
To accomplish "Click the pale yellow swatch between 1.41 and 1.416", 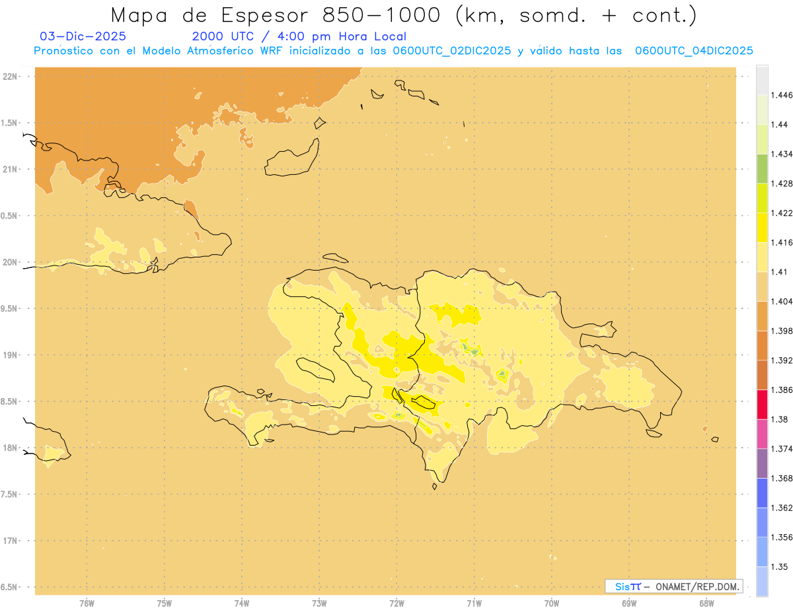I will (x=762, y=257).
